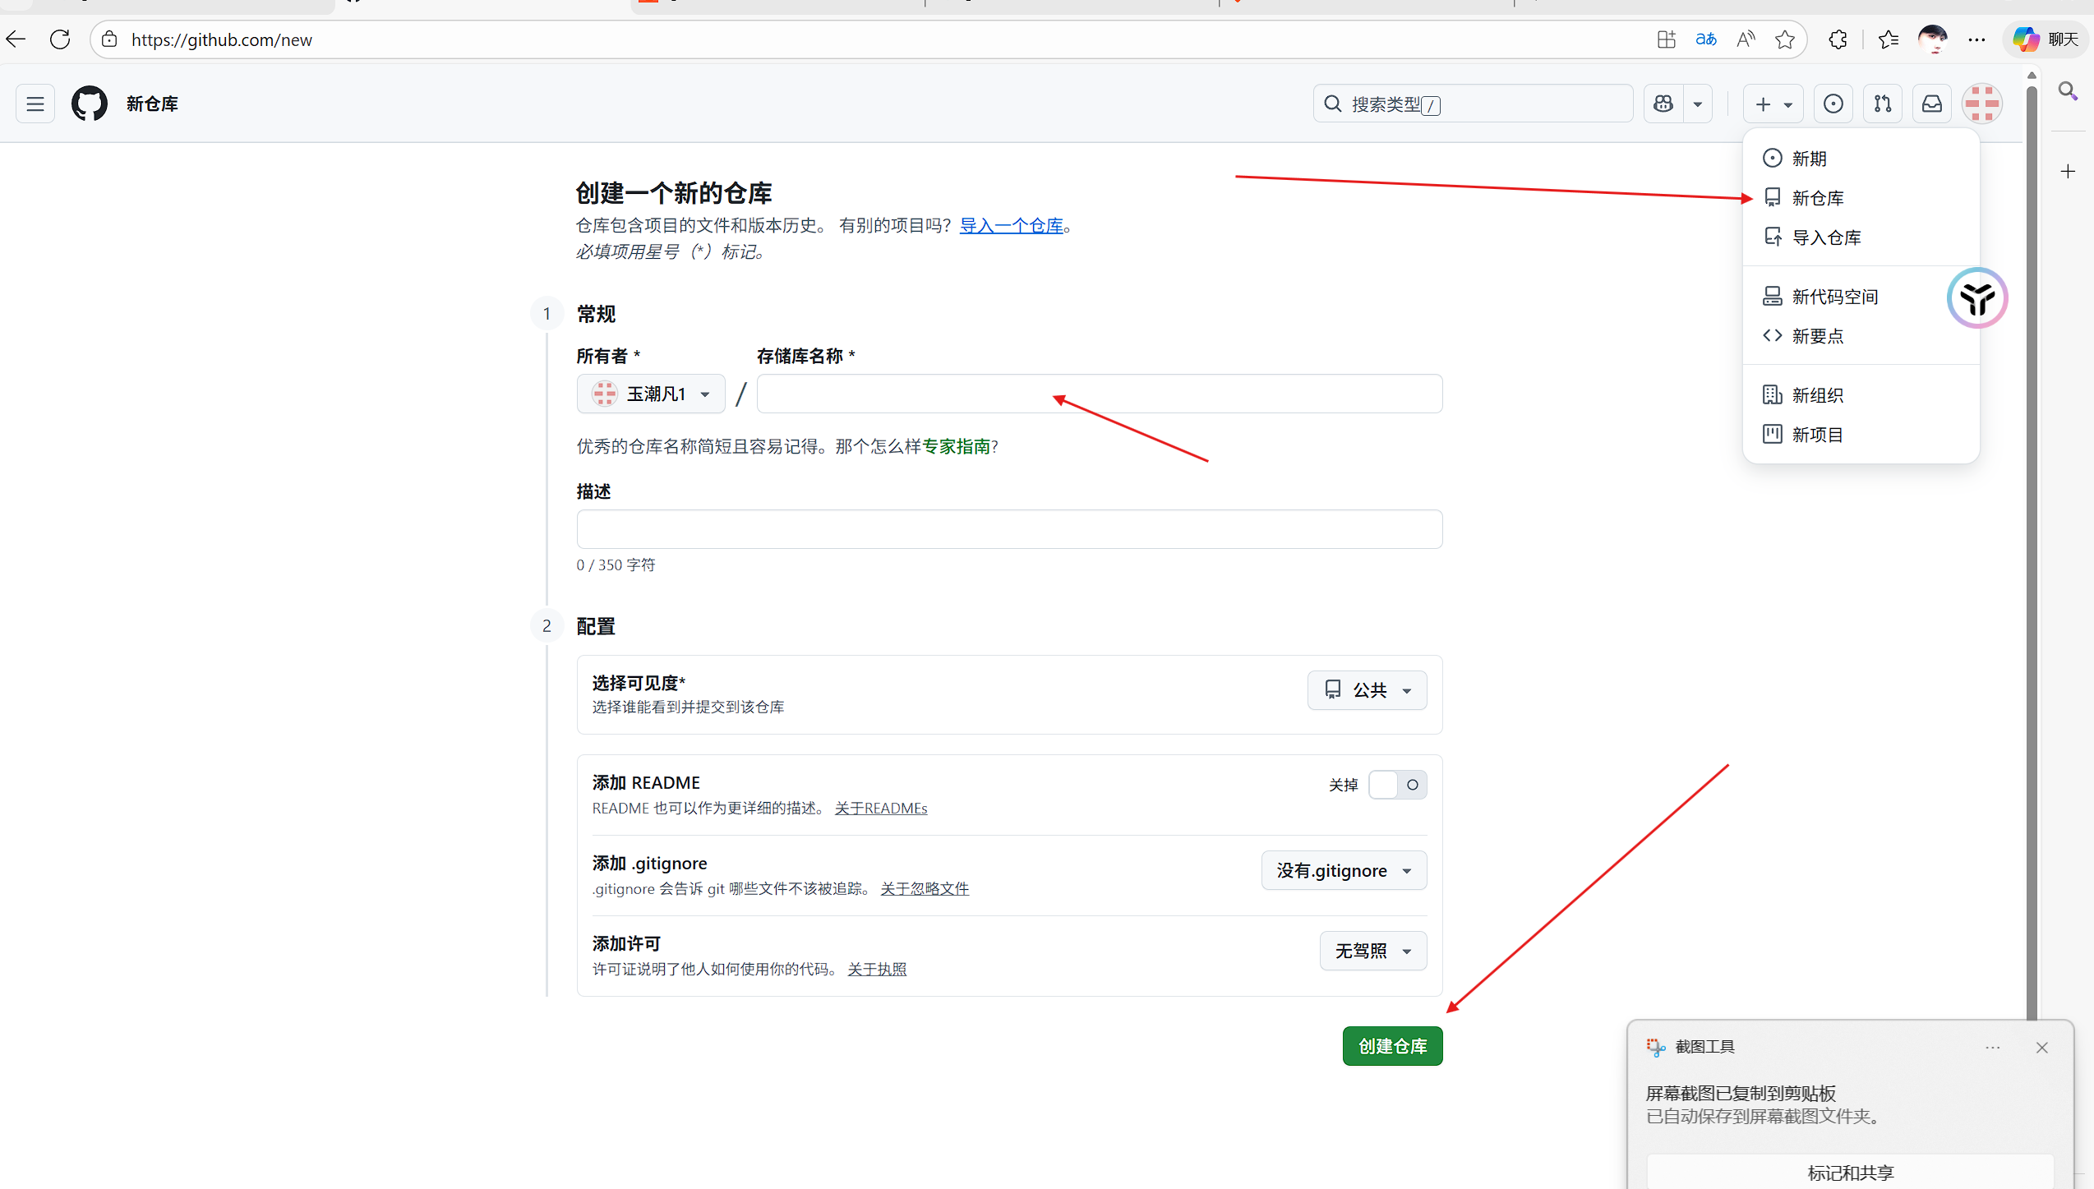
Task: Open the GitHub Copilot icon
Action: point(1663,104)
